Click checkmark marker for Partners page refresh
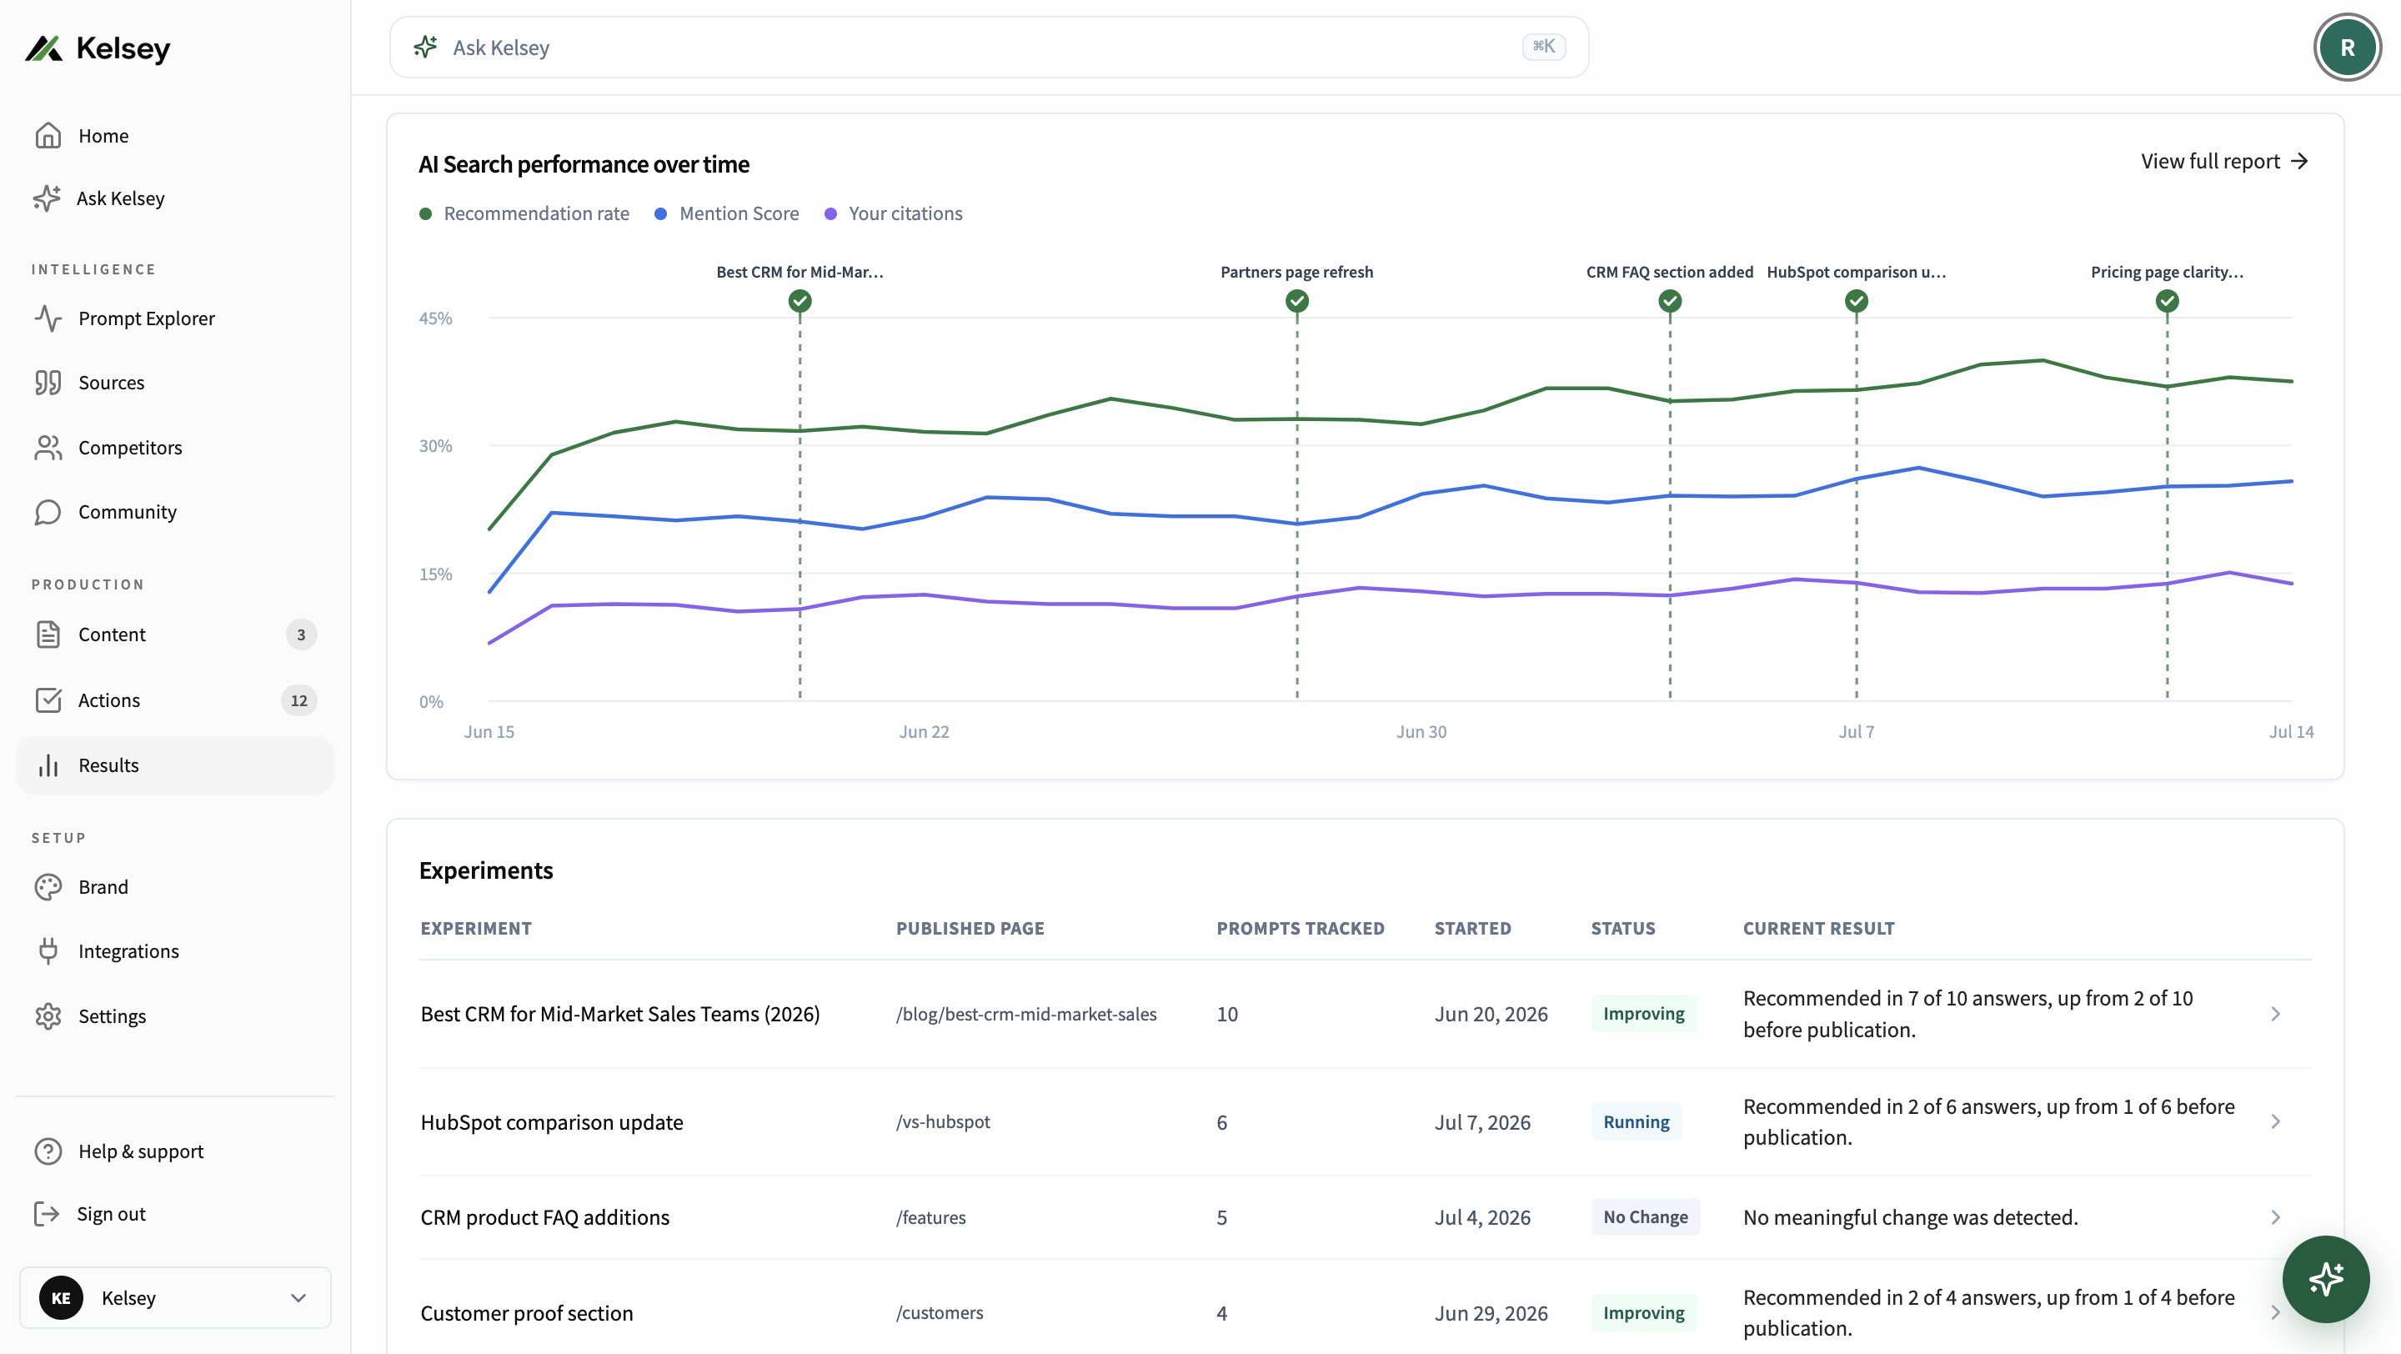The image size is (2401, 1354). [x=1296, y=301]
